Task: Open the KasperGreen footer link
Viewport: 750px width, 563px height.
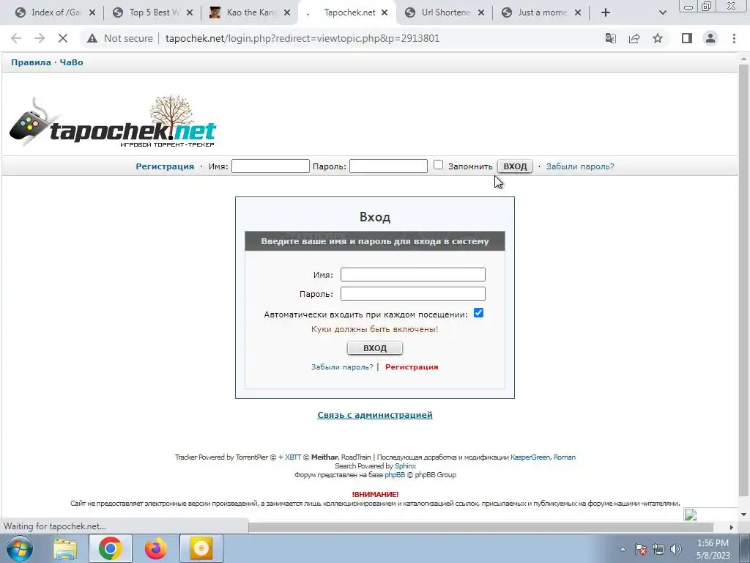Action: pyautogui.click(x=530, y=457)
